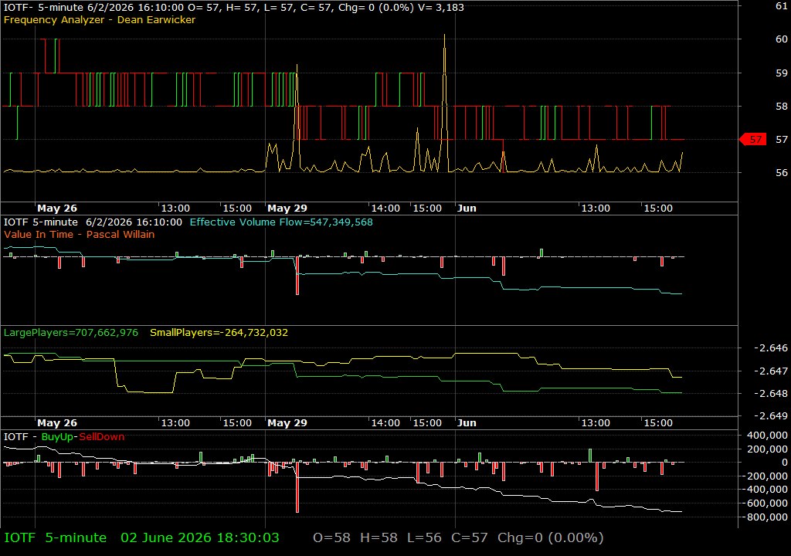
Task: Click 'May 29' on lower time axis
Action: [x=287, y=423]
